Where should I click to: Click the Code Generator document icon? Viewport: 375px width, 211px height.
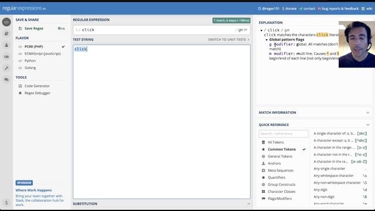click(20, 86)
